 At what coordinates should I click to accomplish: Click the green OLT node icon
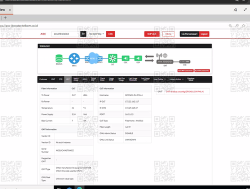point(112,58)
